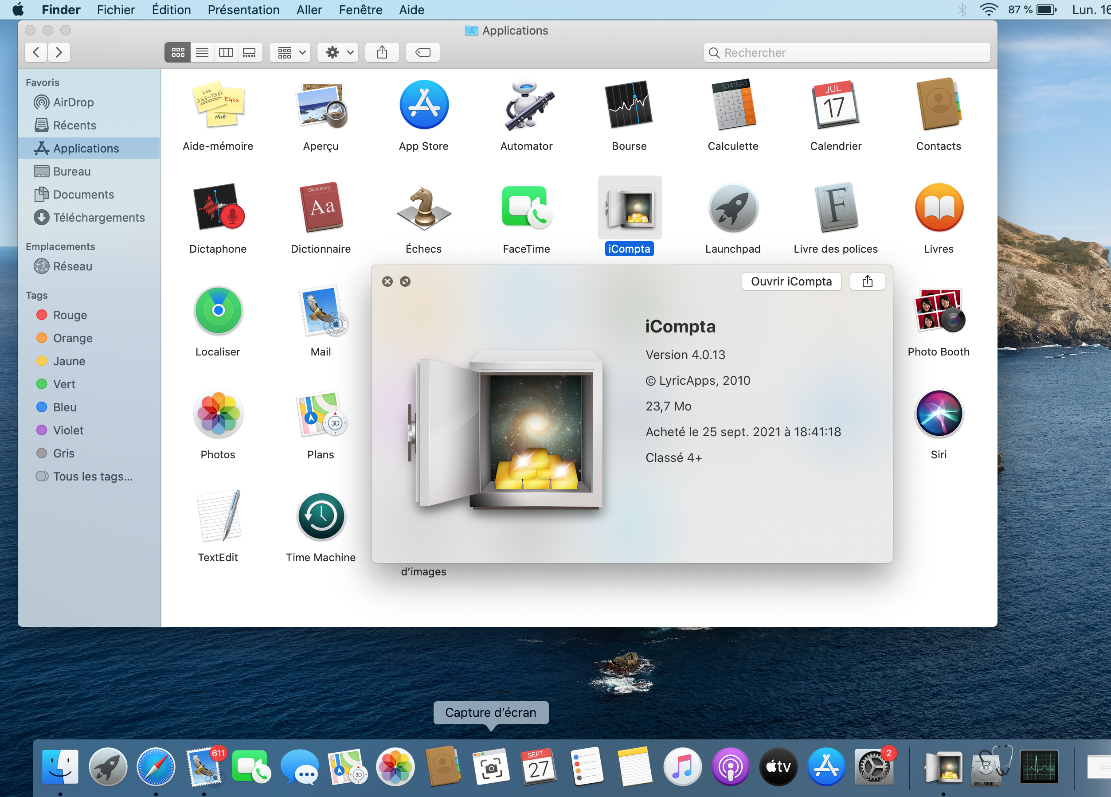Filter by the Bleu tag

(89, 407)
